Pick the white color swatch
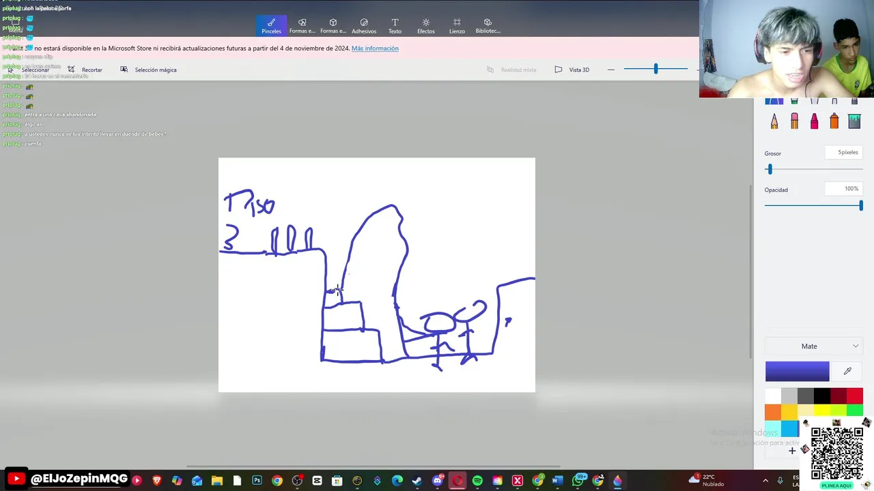Image resolution: width=874 pixels, height=491 pixels. click(773, 396)
